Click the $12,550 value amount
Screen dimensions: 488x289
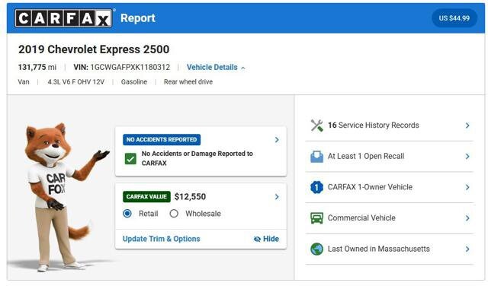(190, 197)
